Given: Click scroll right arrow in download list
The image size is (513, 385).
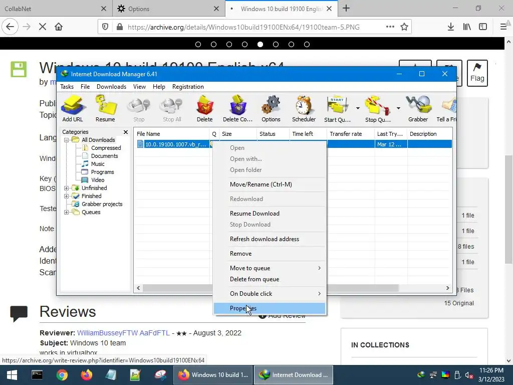Looking at the screenshot, I should [x=447, y=288].
